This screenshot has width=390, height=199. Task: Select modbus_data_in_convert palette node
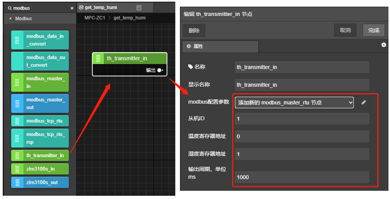tap(40, 40)
